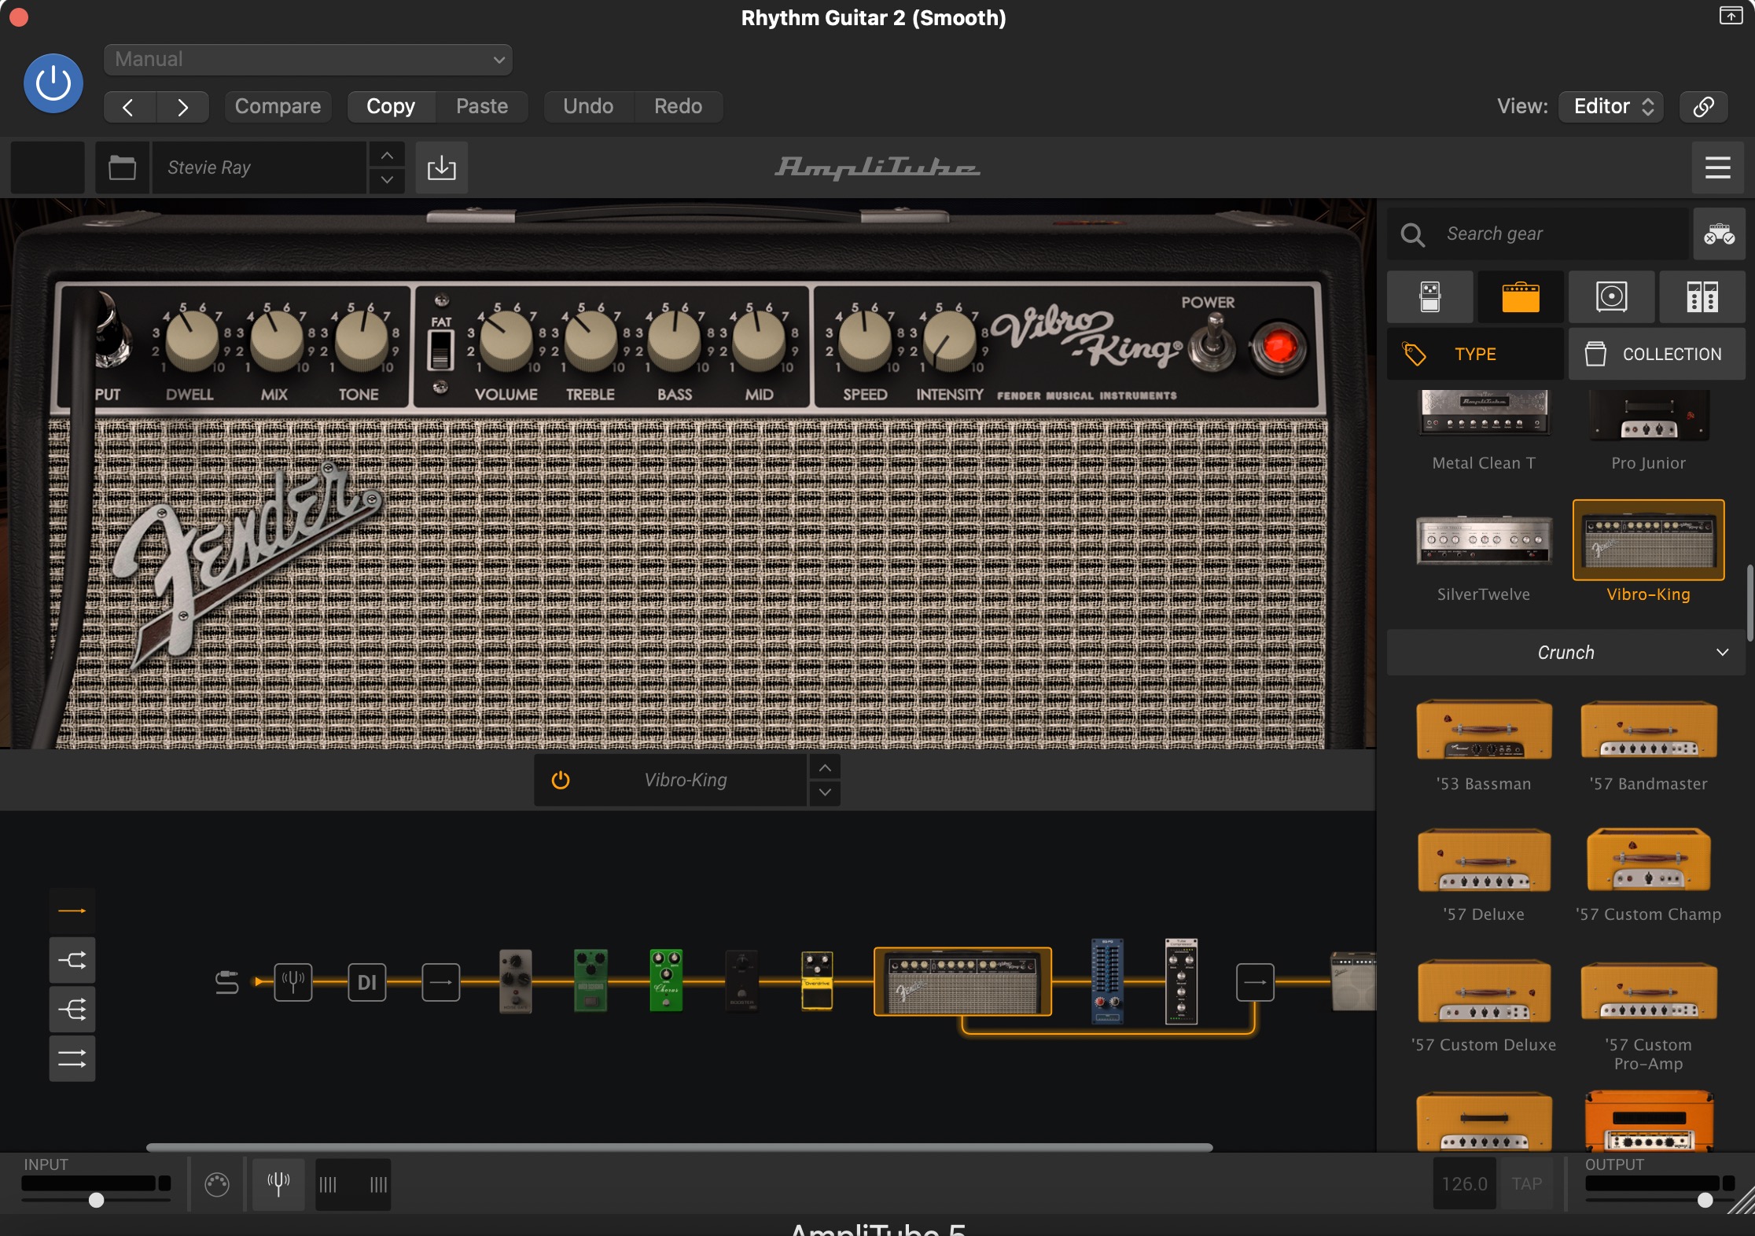Click the Search gear field

coord(1538,234)
